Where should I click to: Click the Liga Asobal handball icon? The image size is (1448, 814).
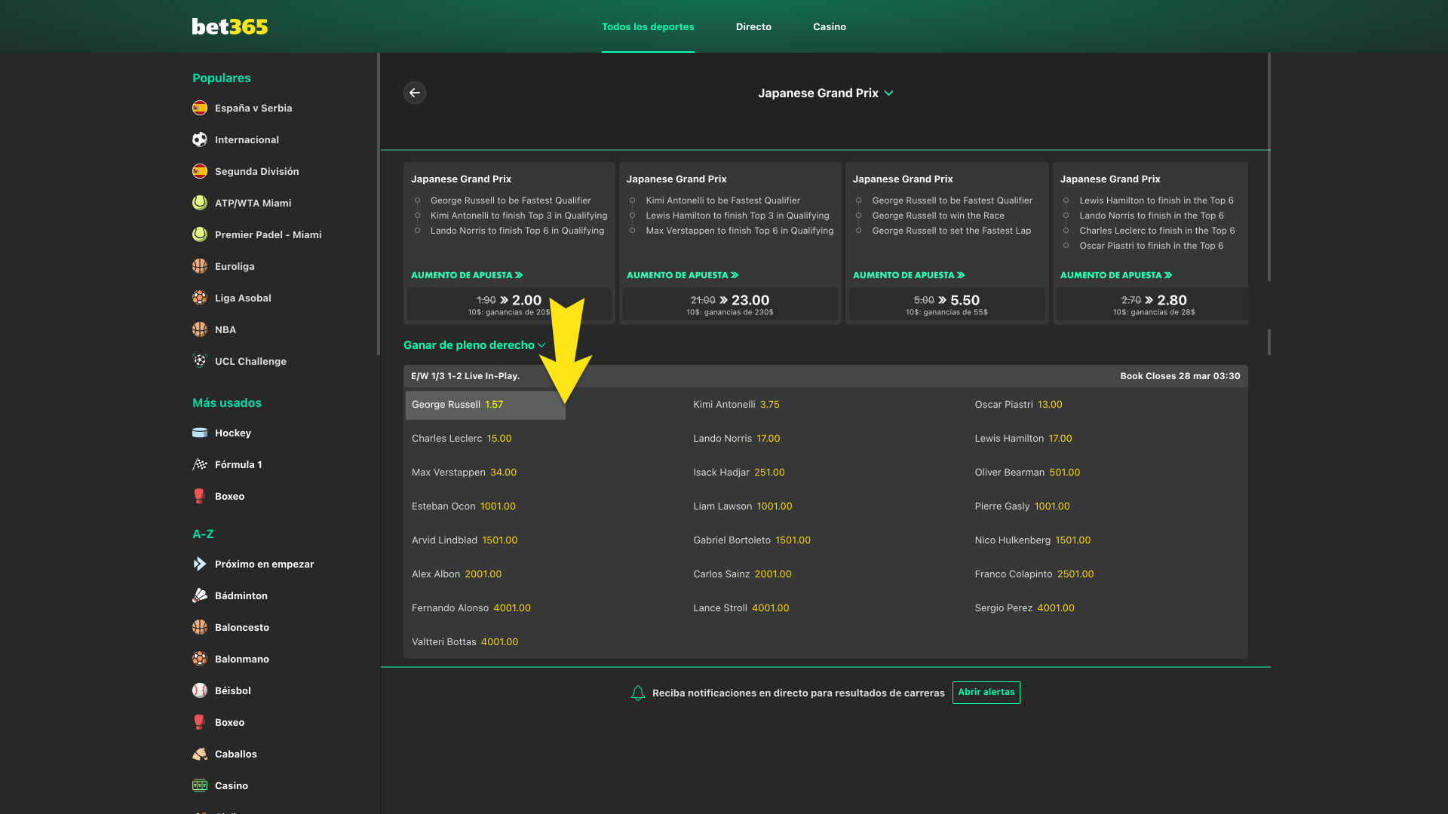[200, 298]
